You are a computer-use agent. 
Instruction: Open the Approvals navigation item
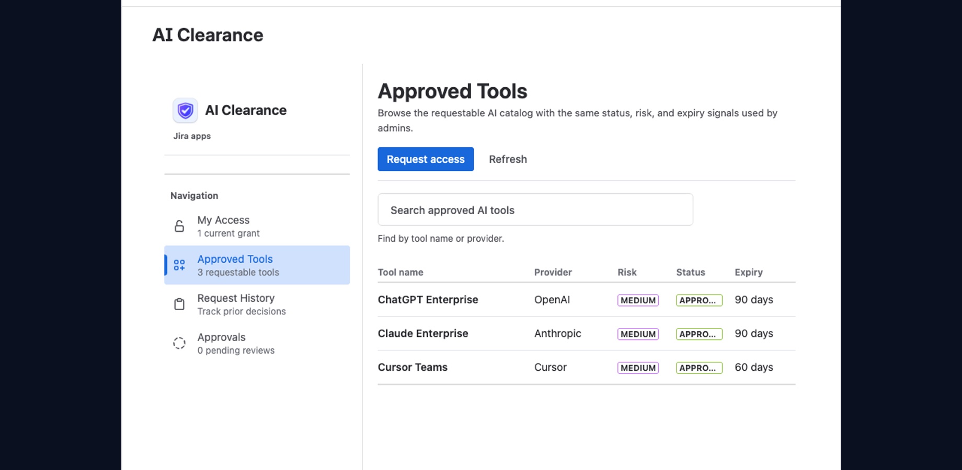click(x=257, y=343)
